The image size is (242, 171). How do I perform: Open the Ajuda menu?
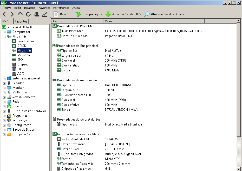76,8
